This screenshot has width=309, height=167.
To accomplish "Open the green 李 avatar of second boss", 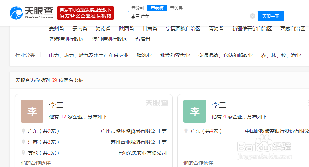I will tap(195, 111).
